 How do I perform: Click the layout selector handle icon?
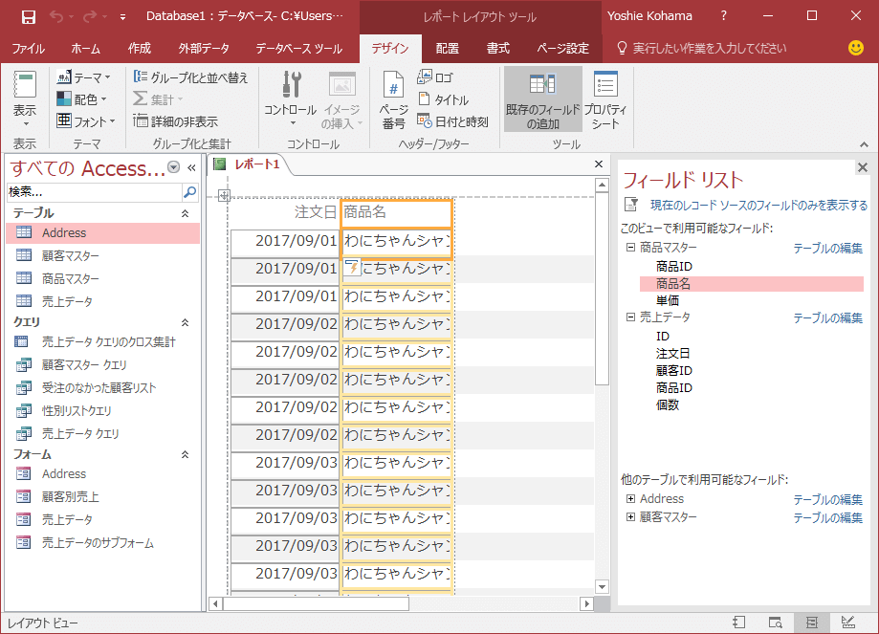[x=224, y=195]
